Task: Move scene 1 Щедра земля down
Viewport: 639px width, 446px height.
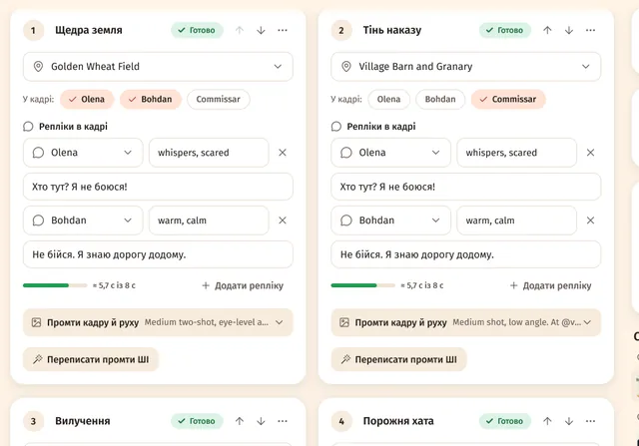Action: [x=261, y=30]
